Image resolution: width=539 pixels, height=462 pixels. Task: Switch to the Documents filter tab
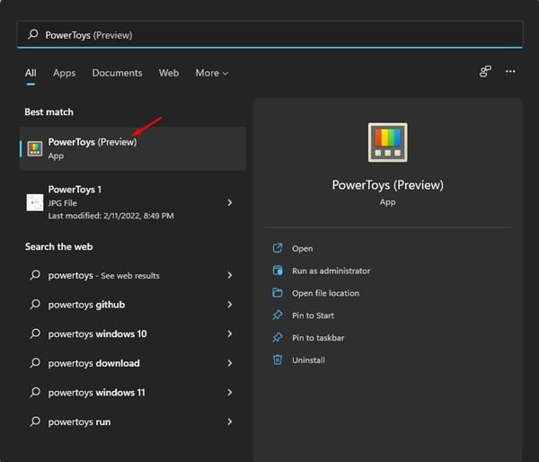point(117,73)
